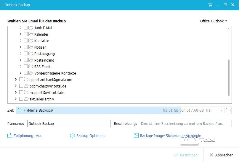Click the folder icon next to Notizen
Screen dimensions: 239x162
point(31,47)
